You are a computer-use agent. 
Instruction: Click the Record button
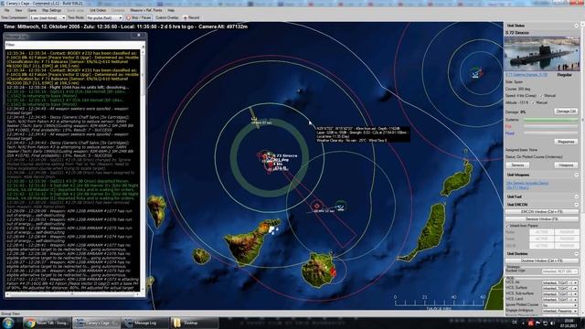coord(191,17)
